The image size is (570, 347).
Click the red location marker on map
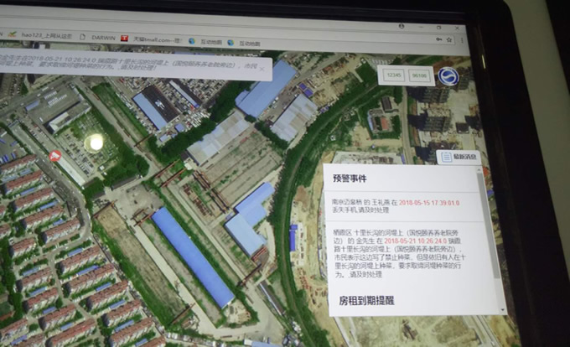(55, 156)
